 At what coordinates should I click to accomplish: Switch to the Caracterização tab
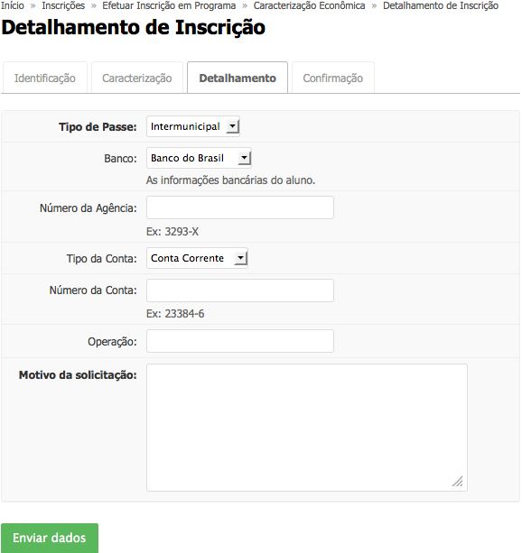[137, 78]
